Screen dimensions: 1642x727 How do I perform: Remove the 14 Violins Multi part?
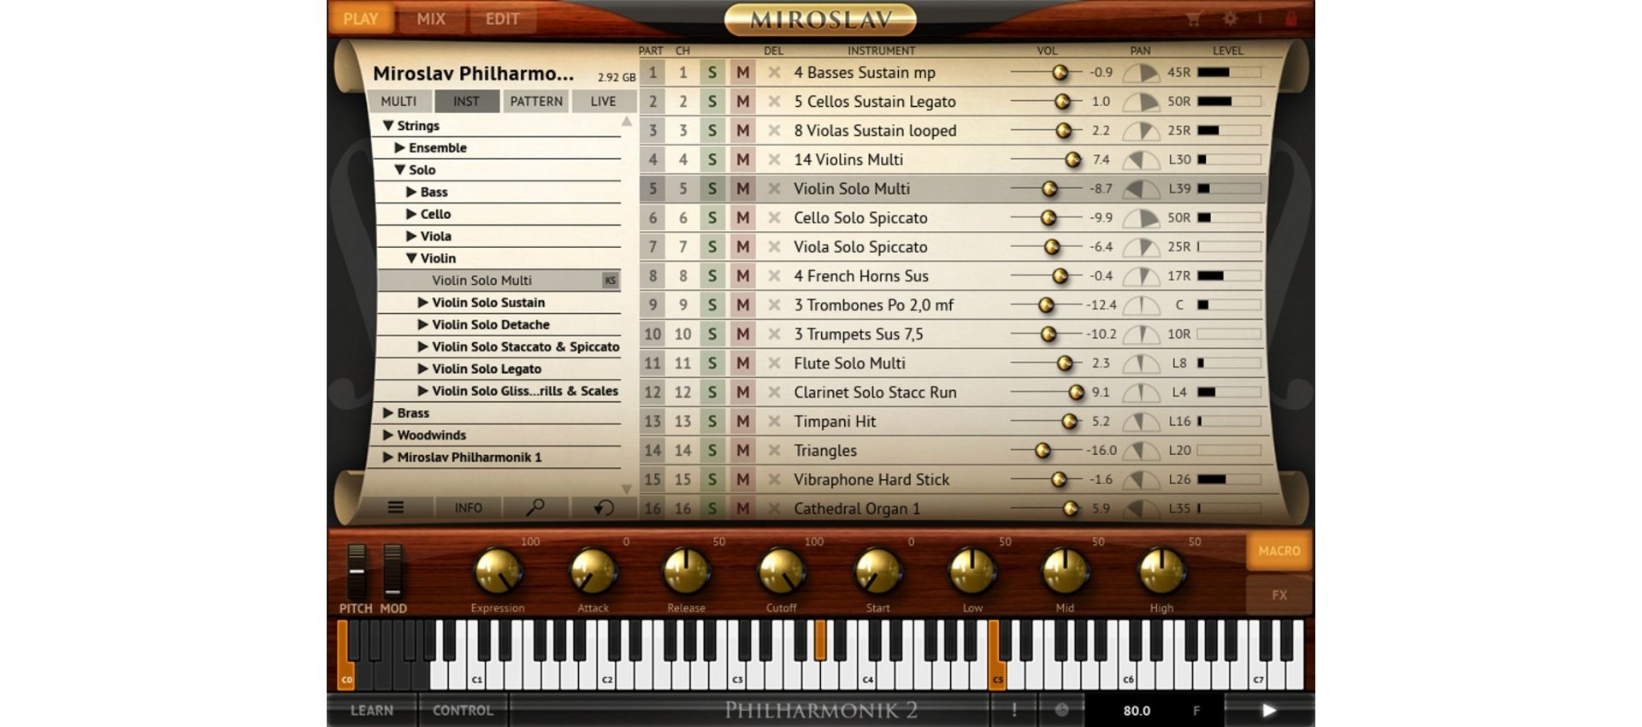(x=774, y=160)
